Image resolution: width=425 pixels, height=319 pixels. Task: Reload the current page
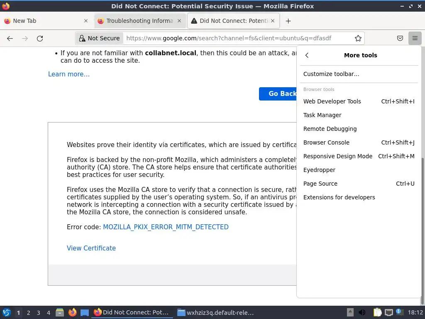pyautogui.click(x=40, y=38)
